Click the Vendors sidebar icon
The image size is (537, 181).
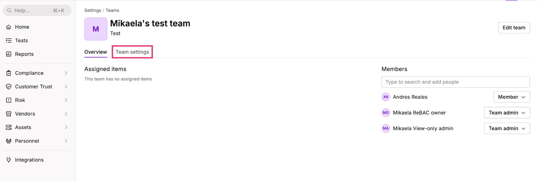coord(9,114)
